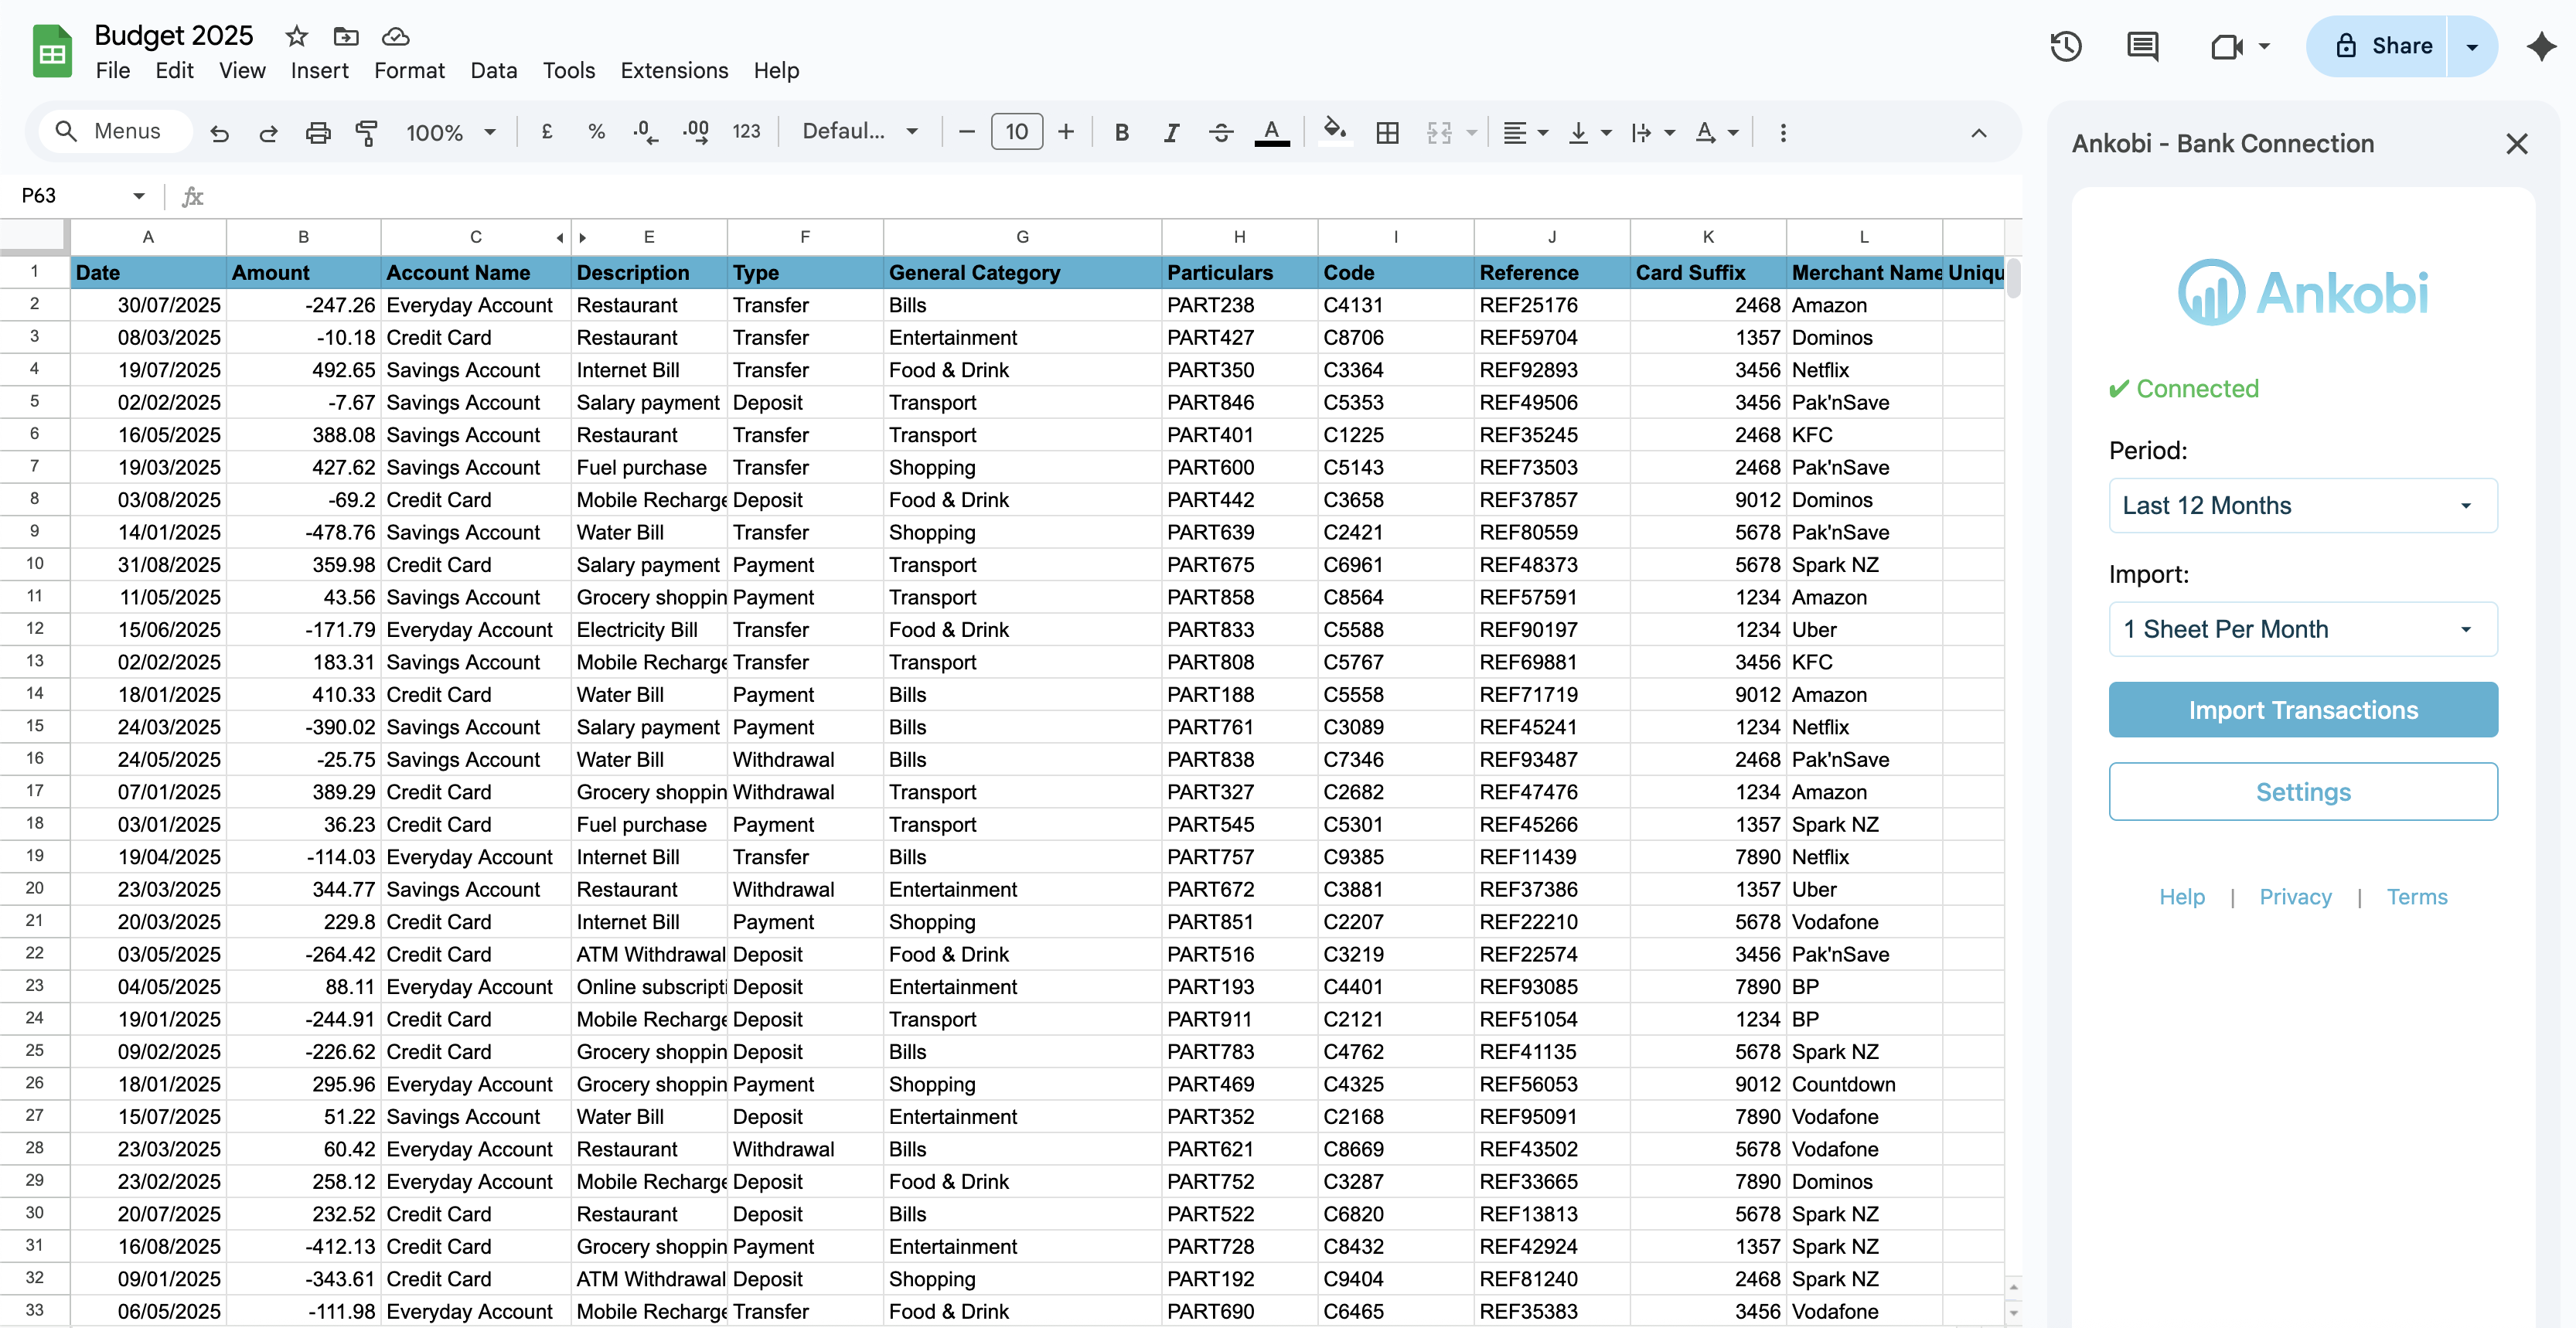Open the zoom level dropdown

point(451,132)
